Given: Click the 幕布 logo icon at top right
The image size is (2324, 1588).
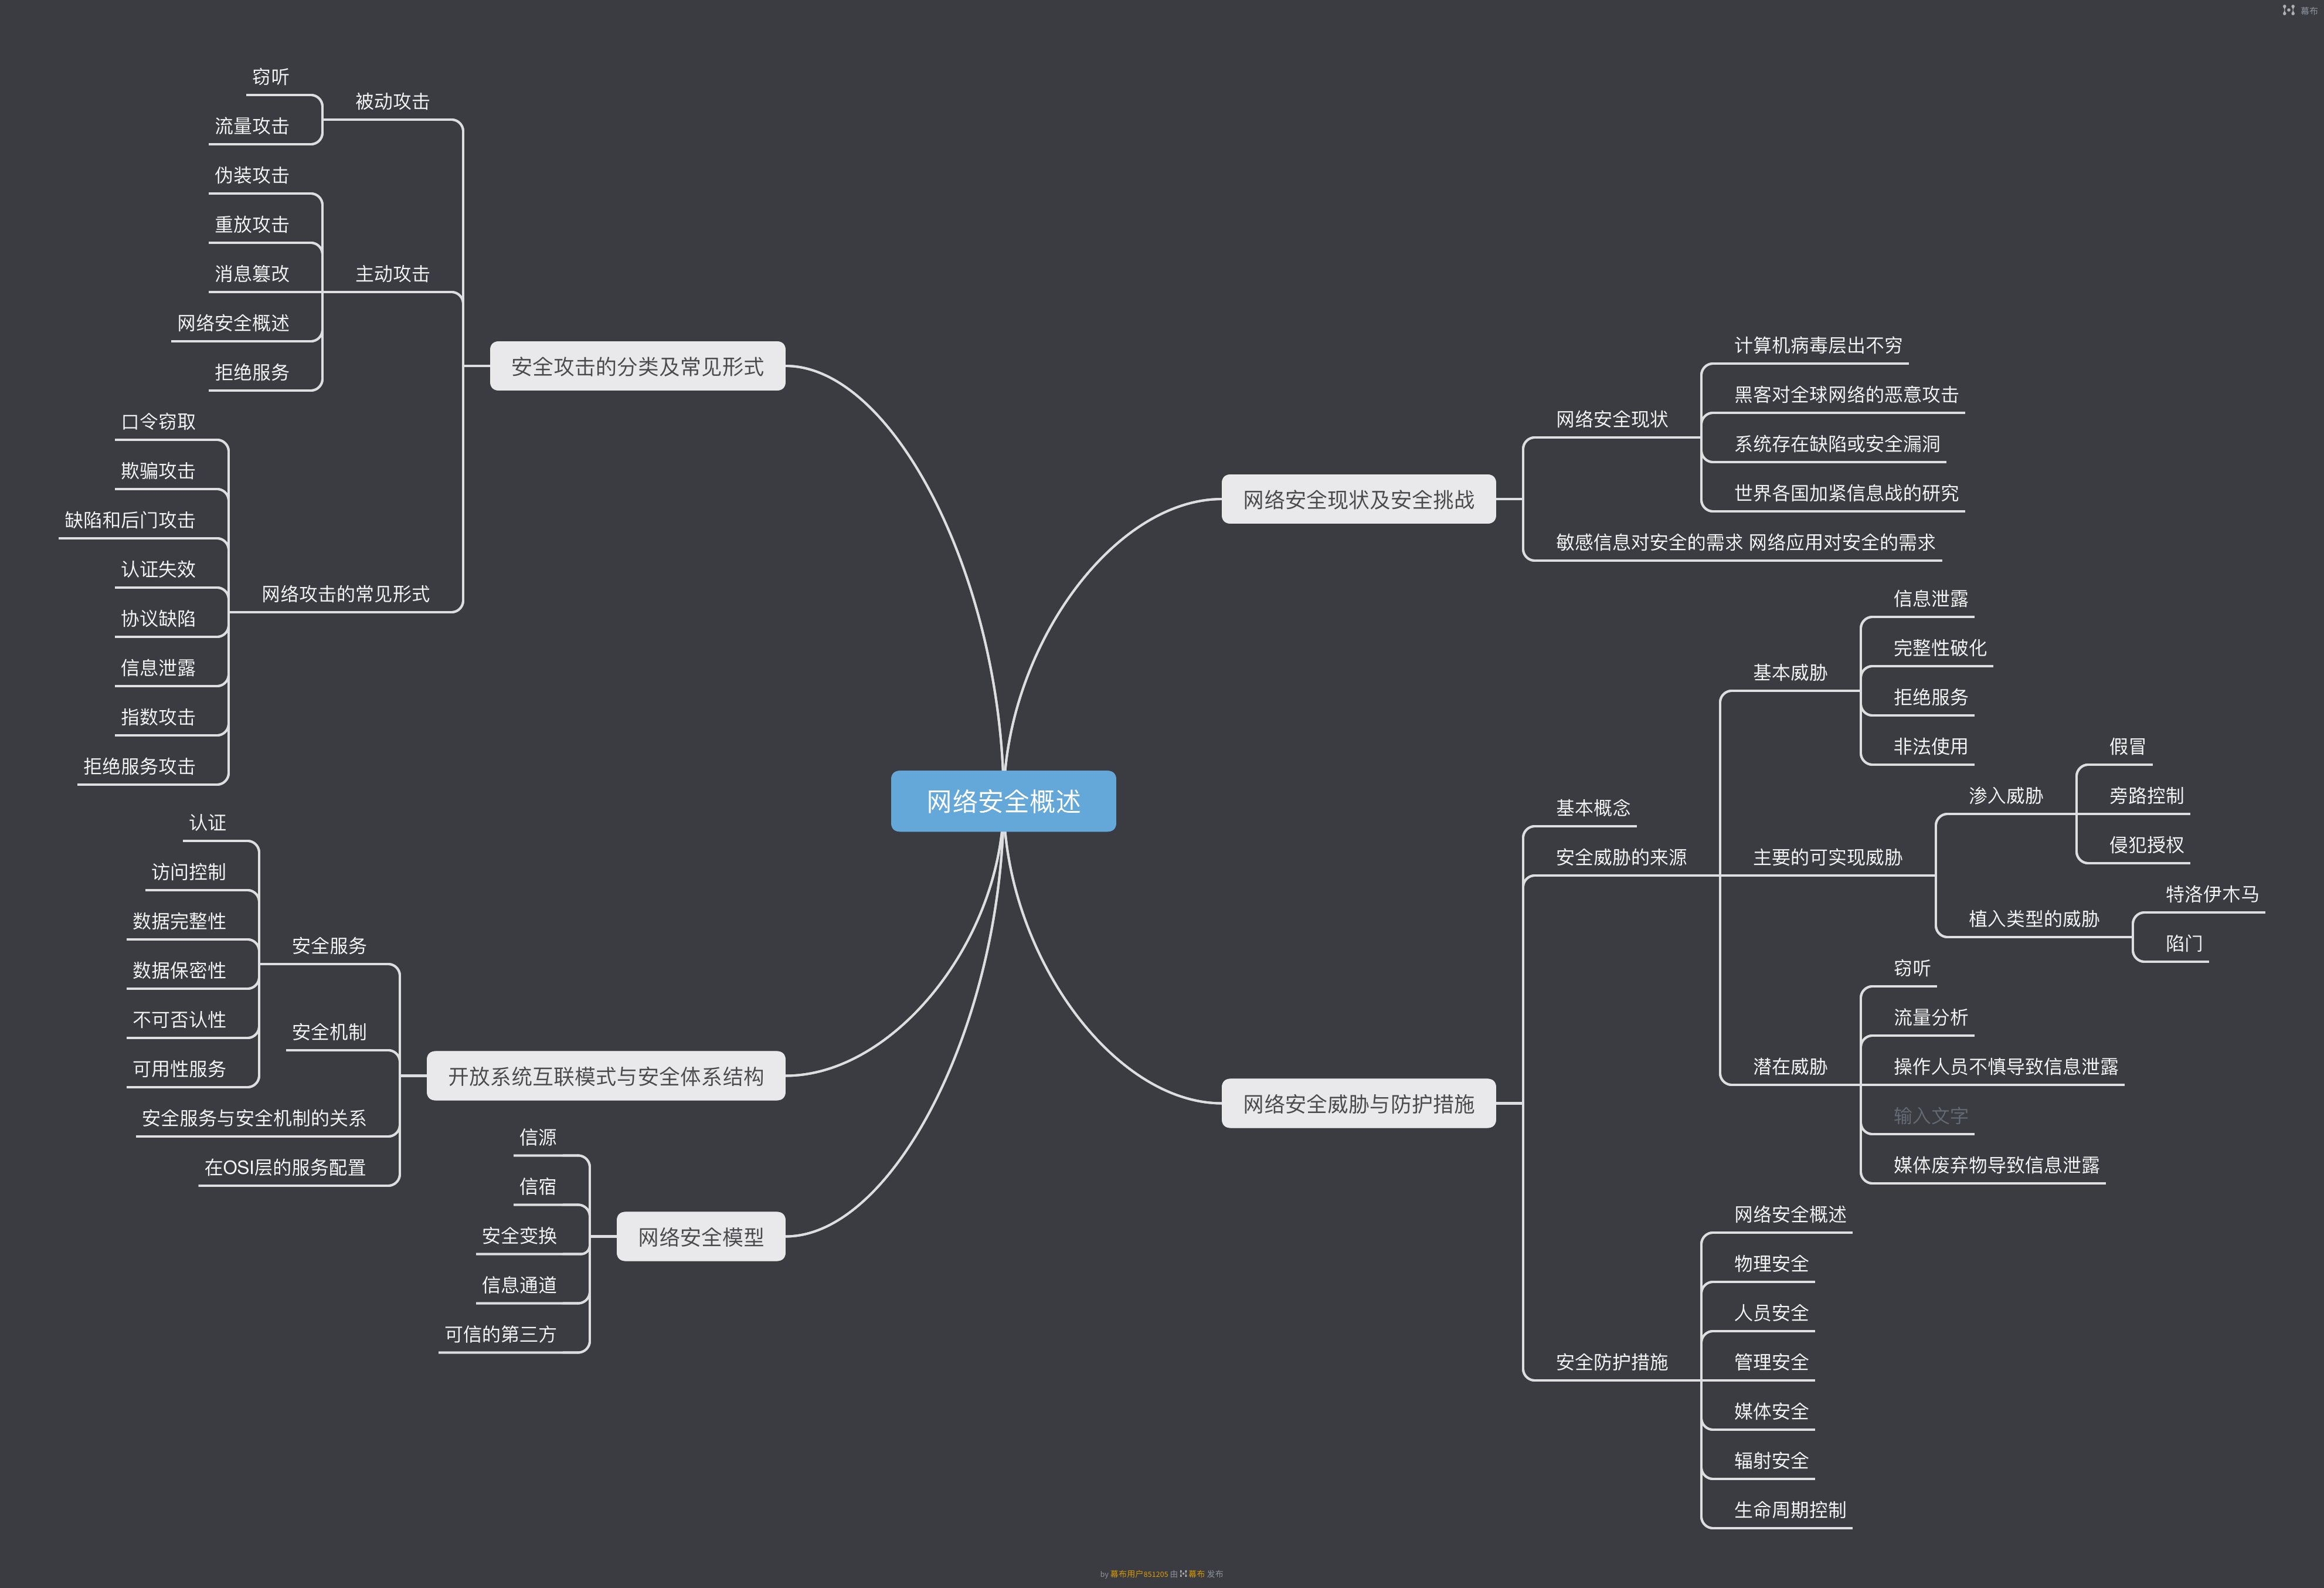Looking at the screenshot, I should (2288, 10).
